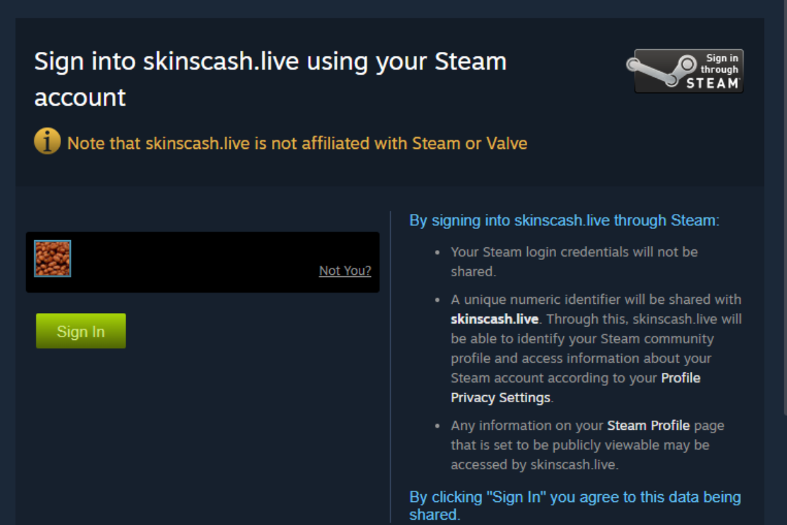Select the Sign in through Steam badge
The height and width of the screenshot is (525, 787).
686,70
